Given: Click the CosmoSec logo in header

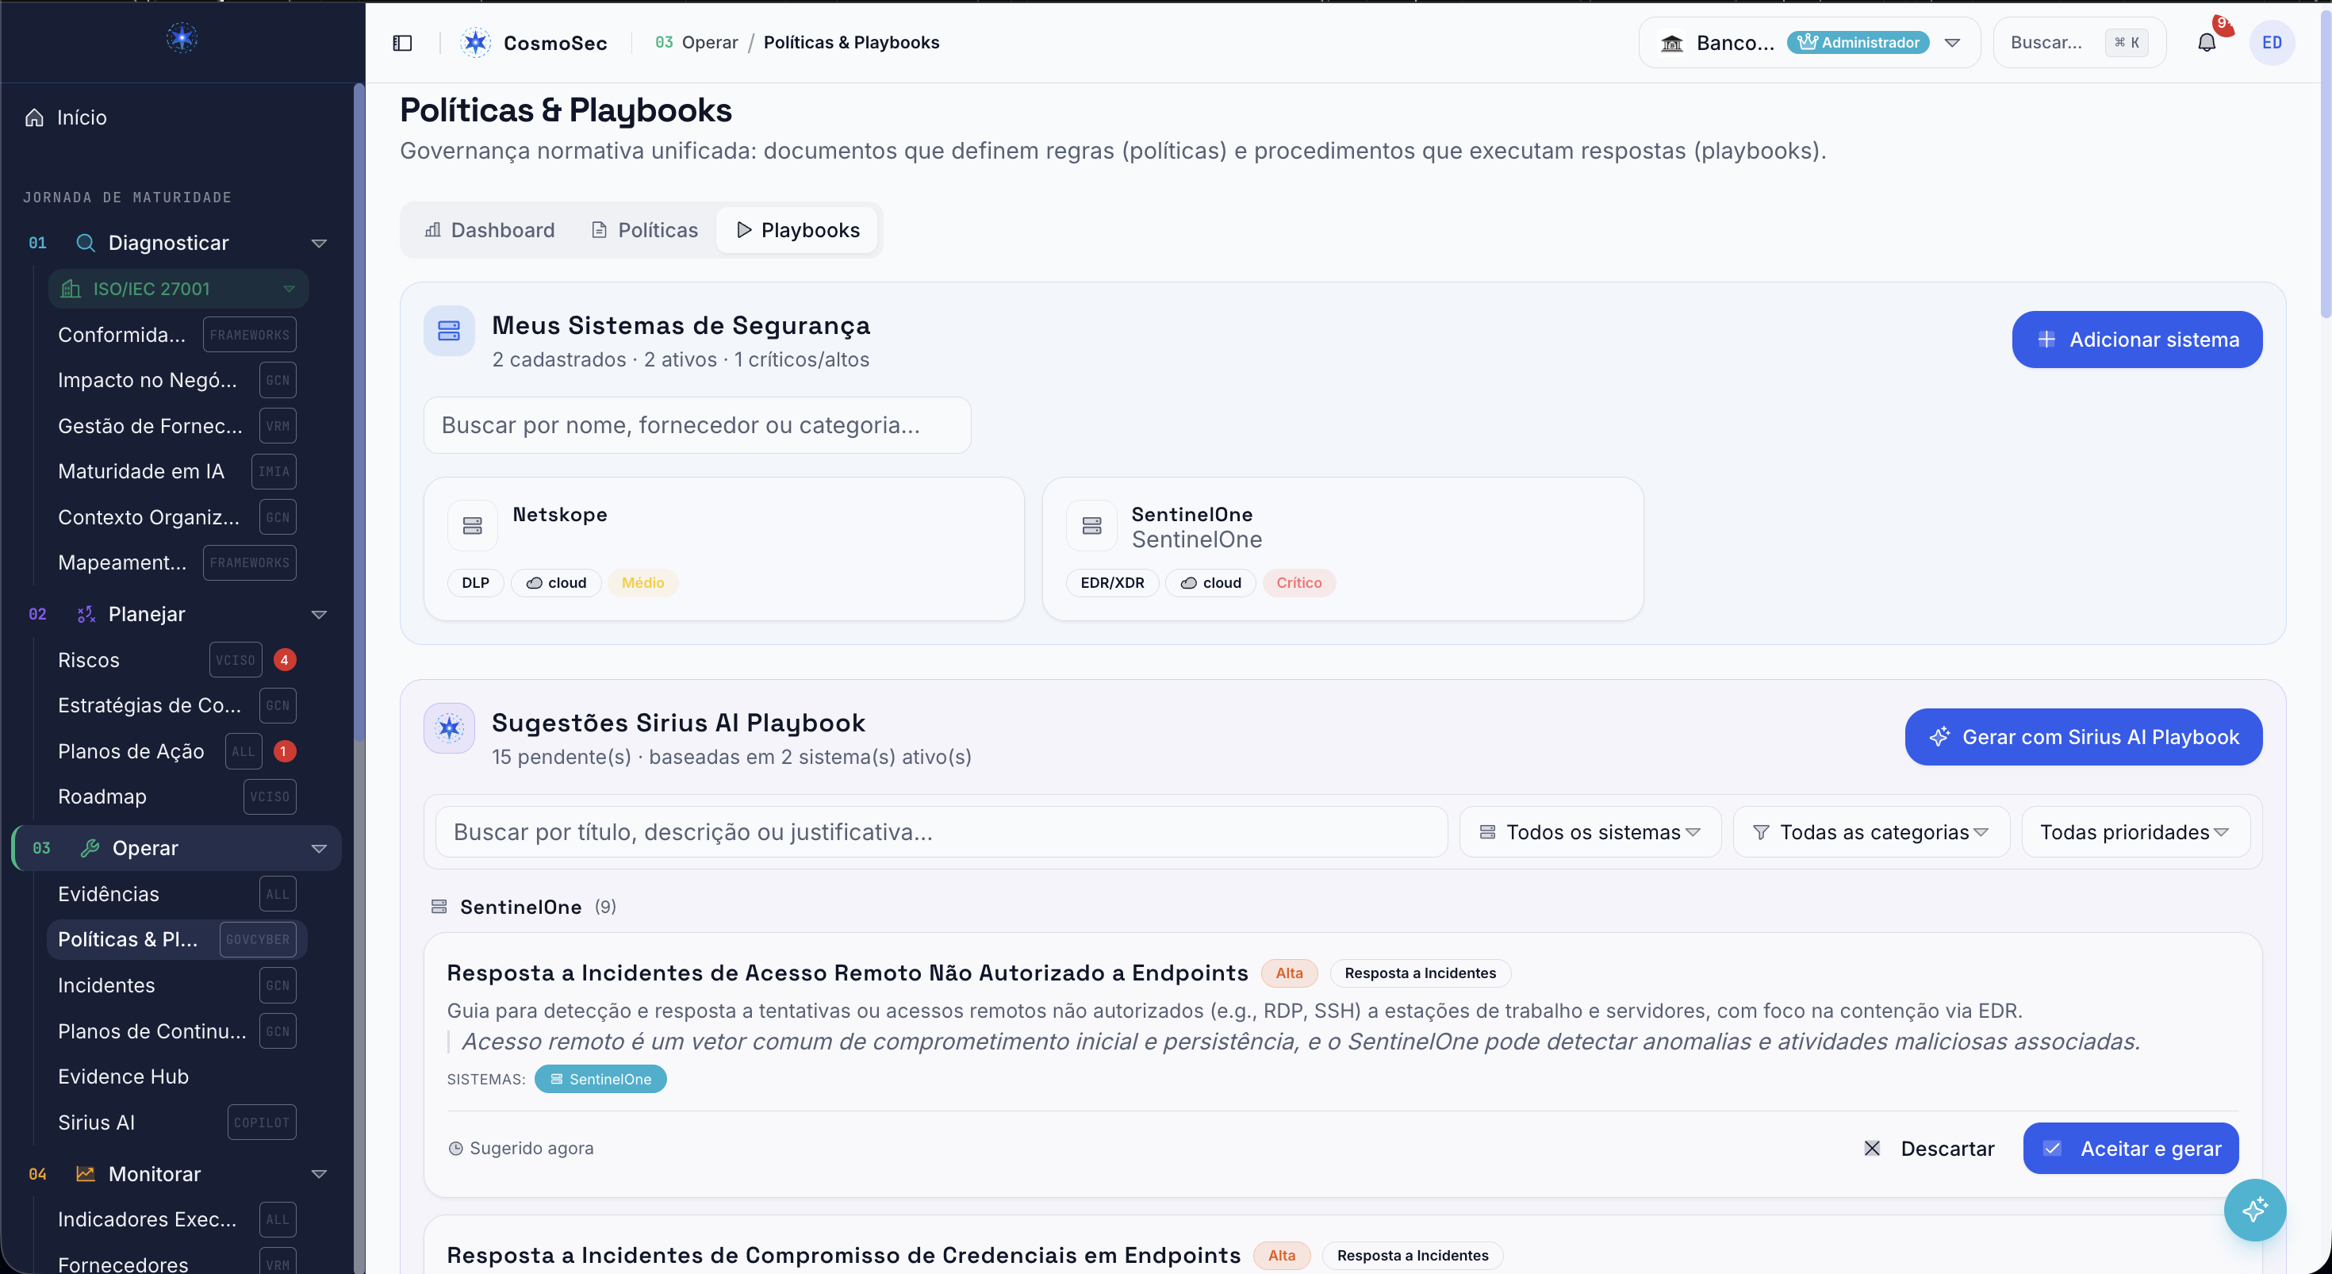Looking at the screenshot, I should click(475, 43).
